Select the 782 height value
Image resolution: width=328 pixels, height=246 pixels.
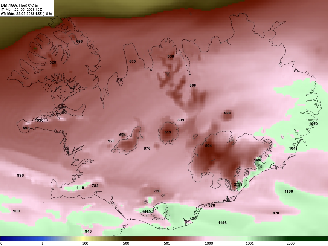pos(95,186)
